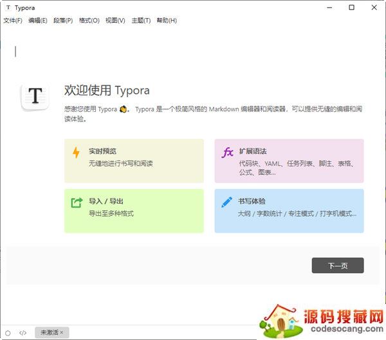Select the 扩展语法 card title

(x=253, y=151)
